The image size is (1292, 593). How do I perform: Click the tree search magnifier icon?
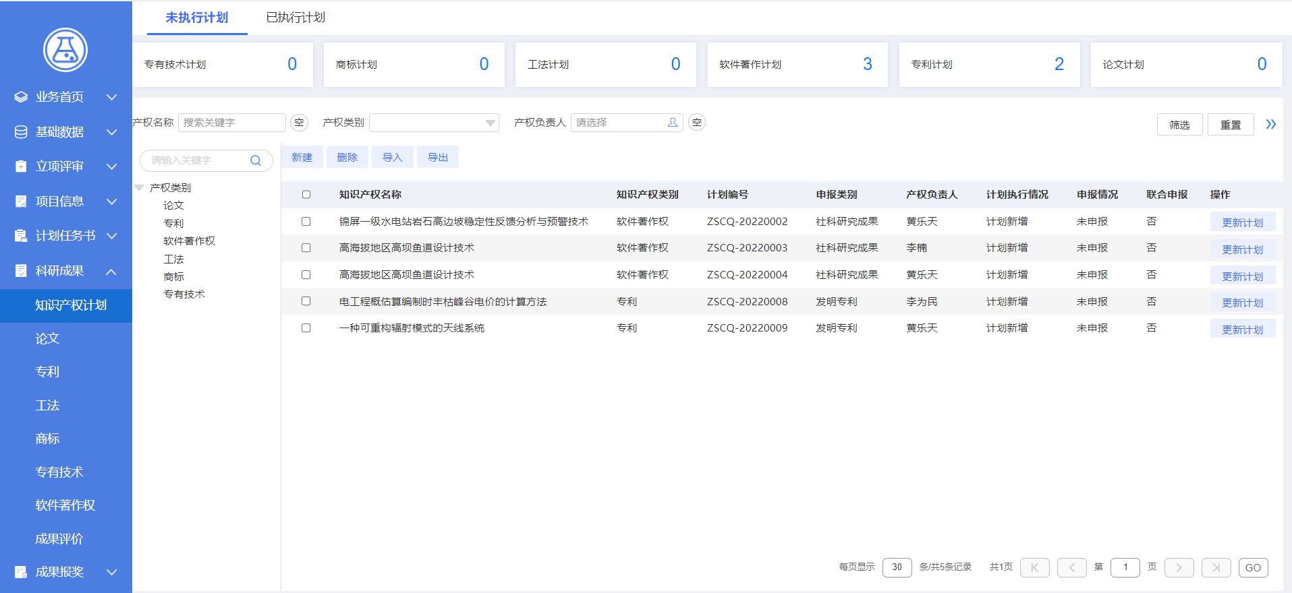pyautogui.click(x=256, y=160)
